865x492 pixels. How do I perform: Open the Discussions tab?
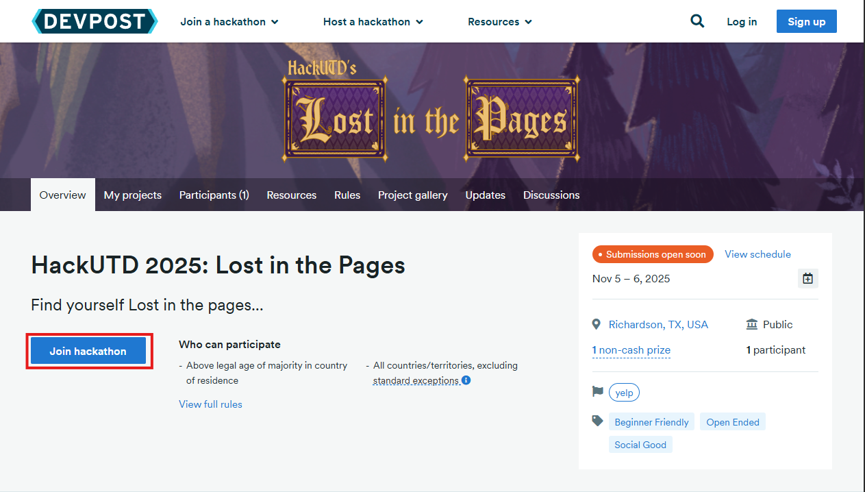[x=551, y=195]
